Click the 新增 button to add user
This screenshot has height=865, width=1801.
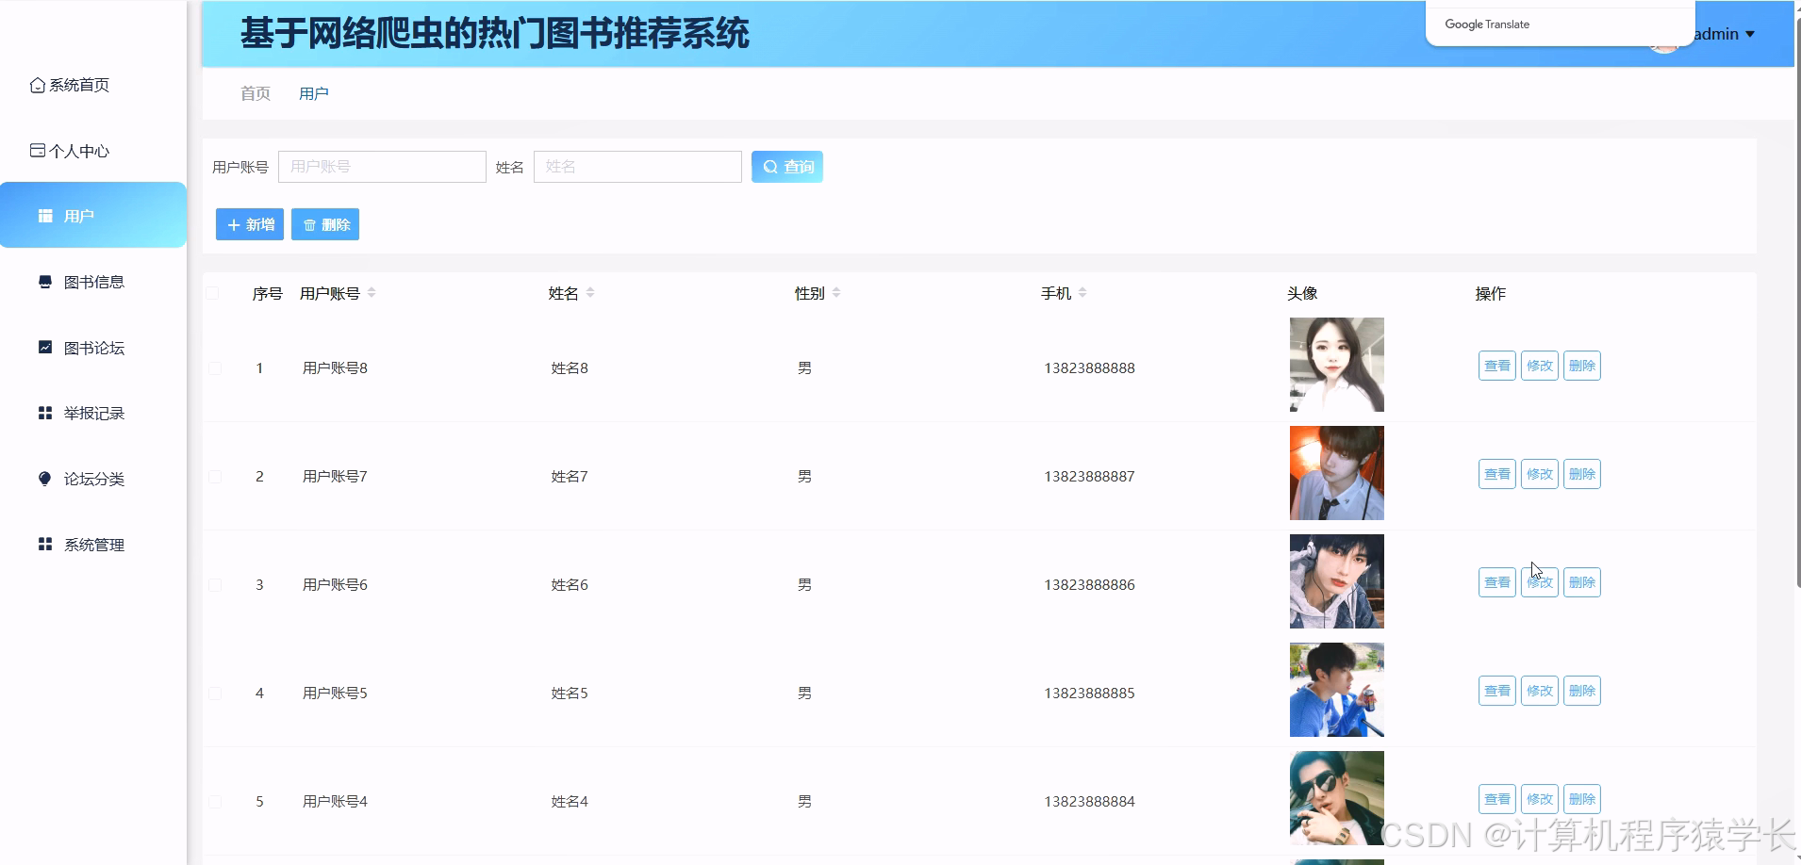tap(249, 224)
